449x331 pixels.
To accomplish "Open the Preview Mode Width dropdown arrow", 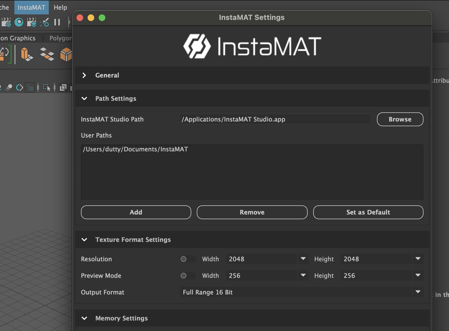I will [303, 275].
